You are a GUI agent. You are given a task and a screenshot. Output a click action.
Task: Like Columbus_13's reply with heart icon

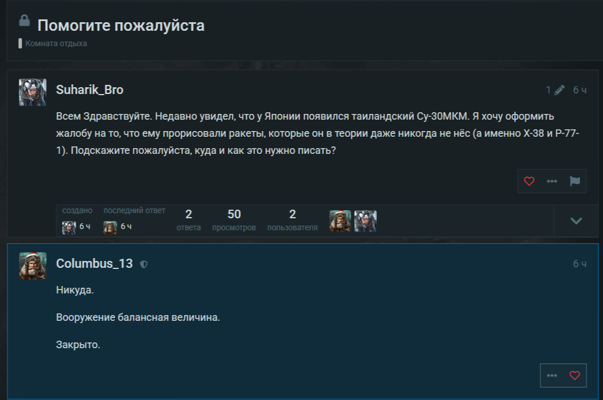575,375
